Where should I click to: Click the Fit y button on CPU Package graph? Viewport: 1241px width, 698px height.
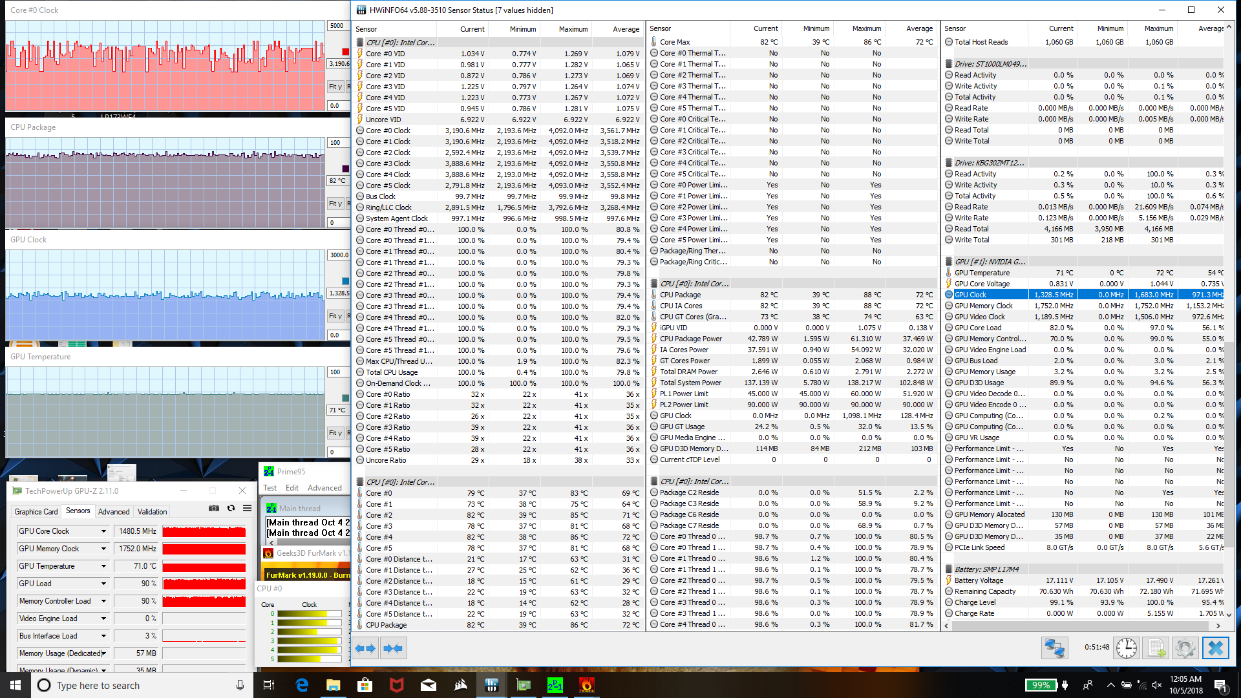[x=335, y=204]
